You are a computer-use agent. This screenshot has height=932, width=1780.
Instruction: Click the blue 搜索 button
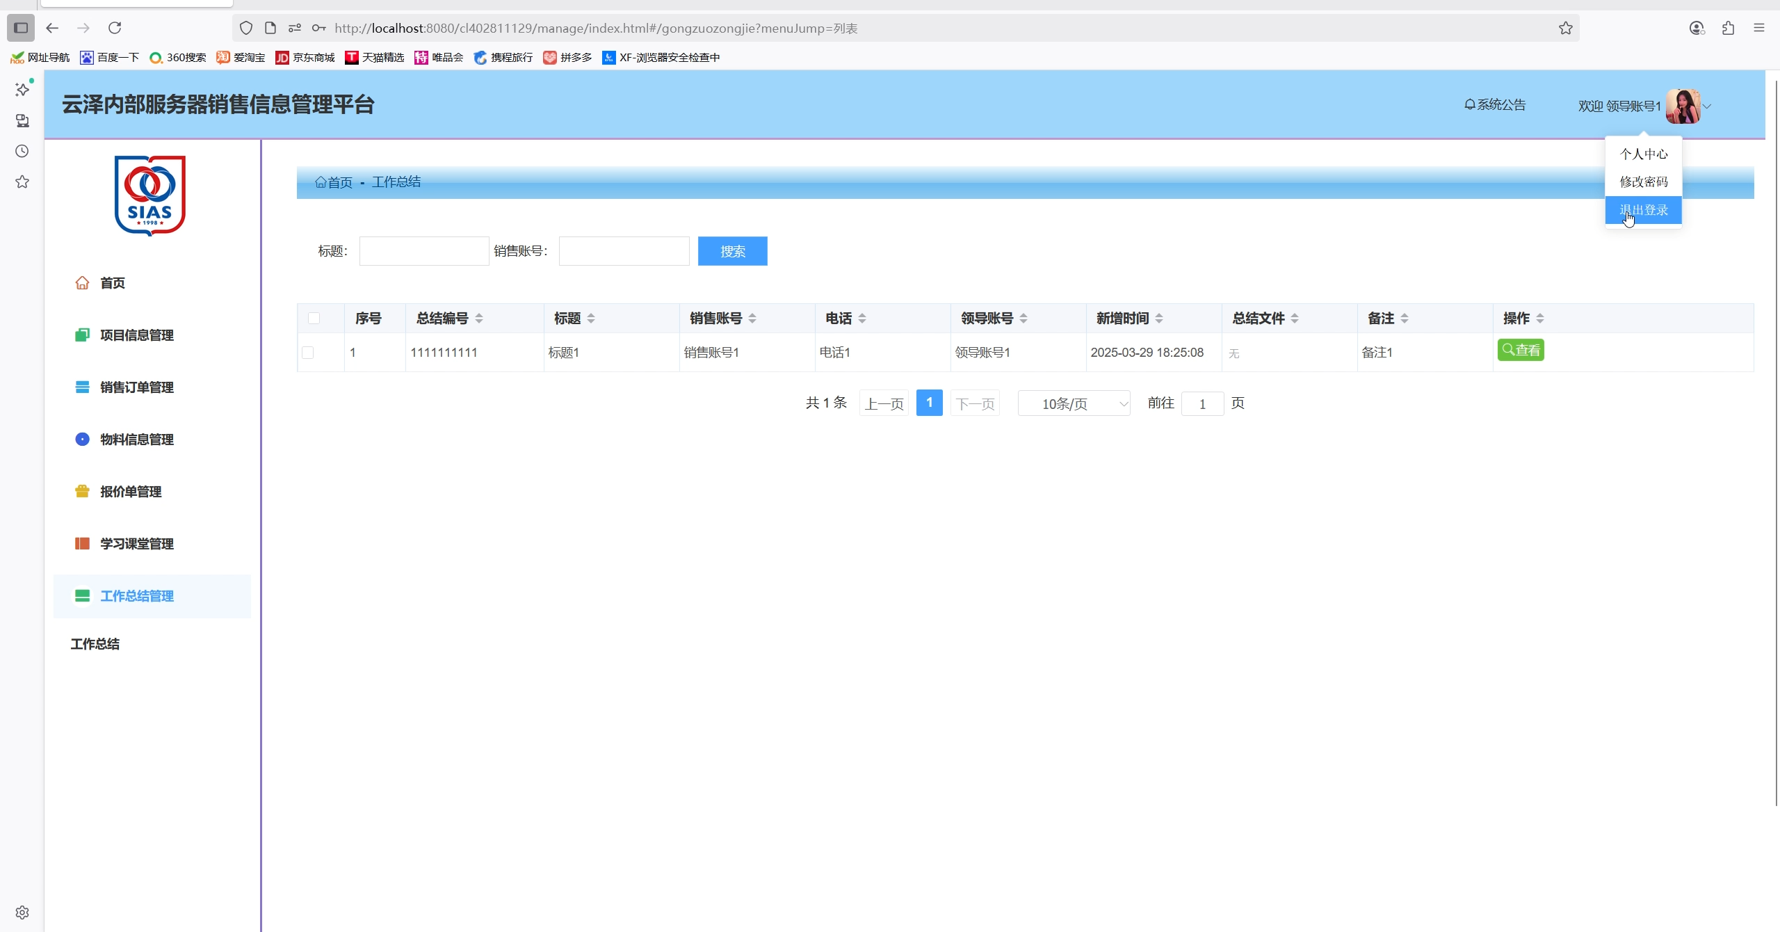coord(732,251)
